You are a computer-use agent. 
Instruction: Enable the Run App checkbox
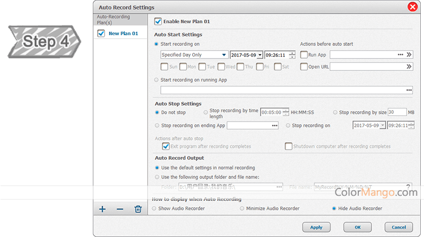(x=304, y=55)
